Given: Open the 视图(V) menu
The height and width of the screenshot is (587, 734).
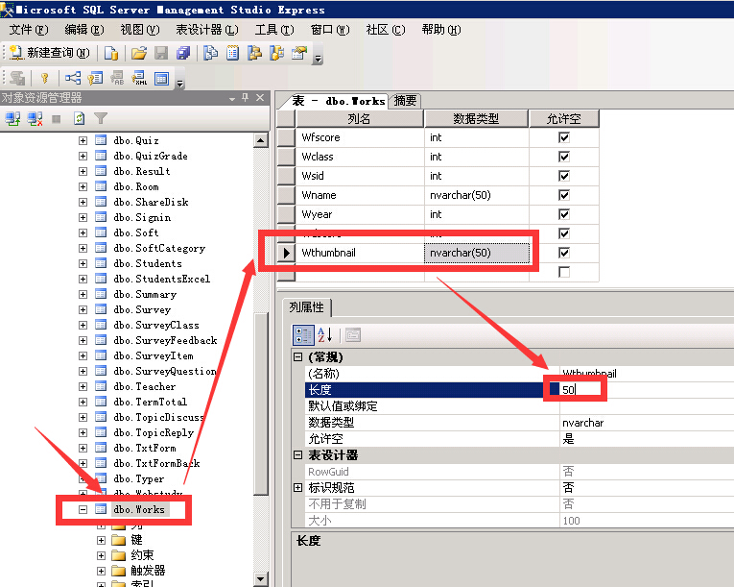Looking at the screenshot, I should tap(140, 30).
